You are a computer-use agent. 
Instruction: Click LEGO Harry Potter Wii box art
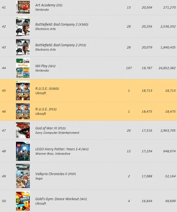coord(23,151)
